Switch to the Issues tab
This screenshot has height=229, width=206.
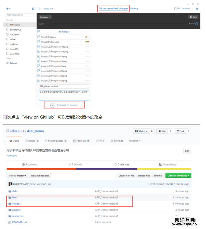coord(32,141)
